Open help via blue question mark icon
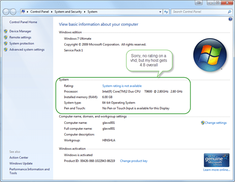235x182 pixels. click(x=230, y=19)
